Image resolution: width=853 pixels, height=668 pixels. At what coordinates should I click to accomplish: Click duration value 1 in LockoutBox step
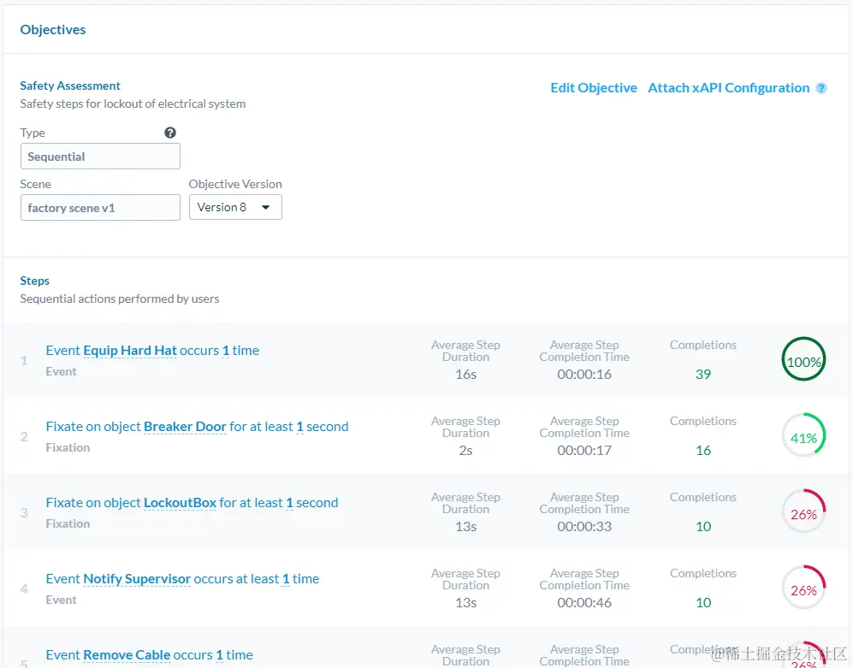(289, 503)
